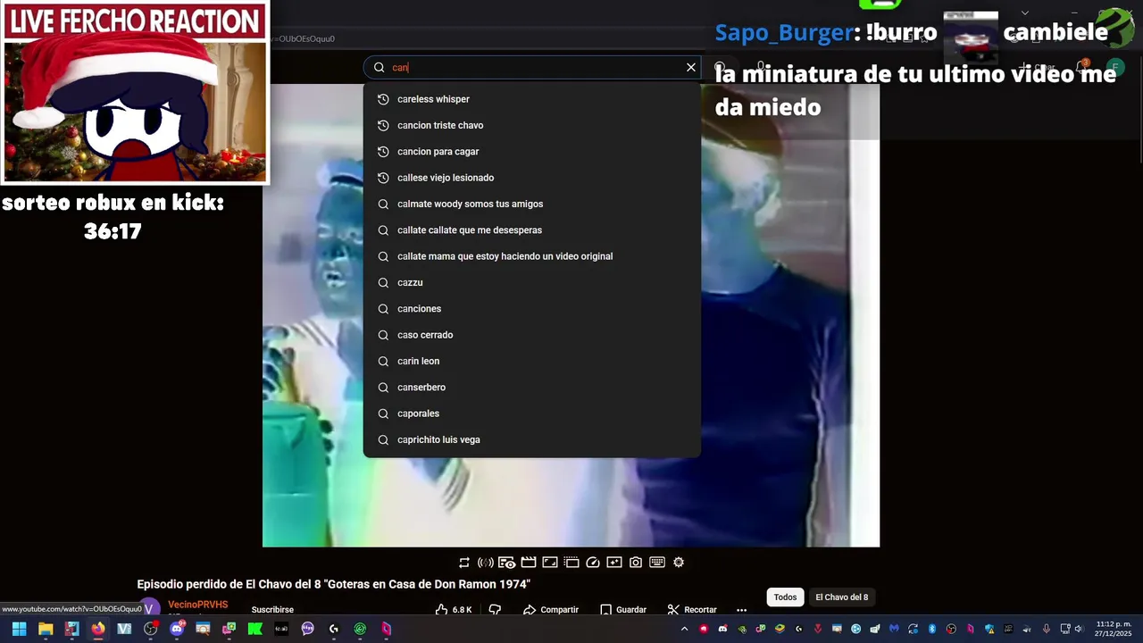Click the taskbar clock showing 11:12 p. m.

1114,629
